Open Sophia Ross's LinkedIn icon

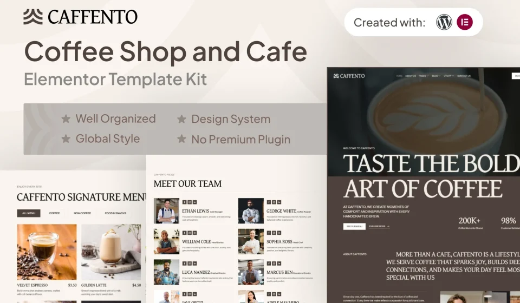[279, 233]
